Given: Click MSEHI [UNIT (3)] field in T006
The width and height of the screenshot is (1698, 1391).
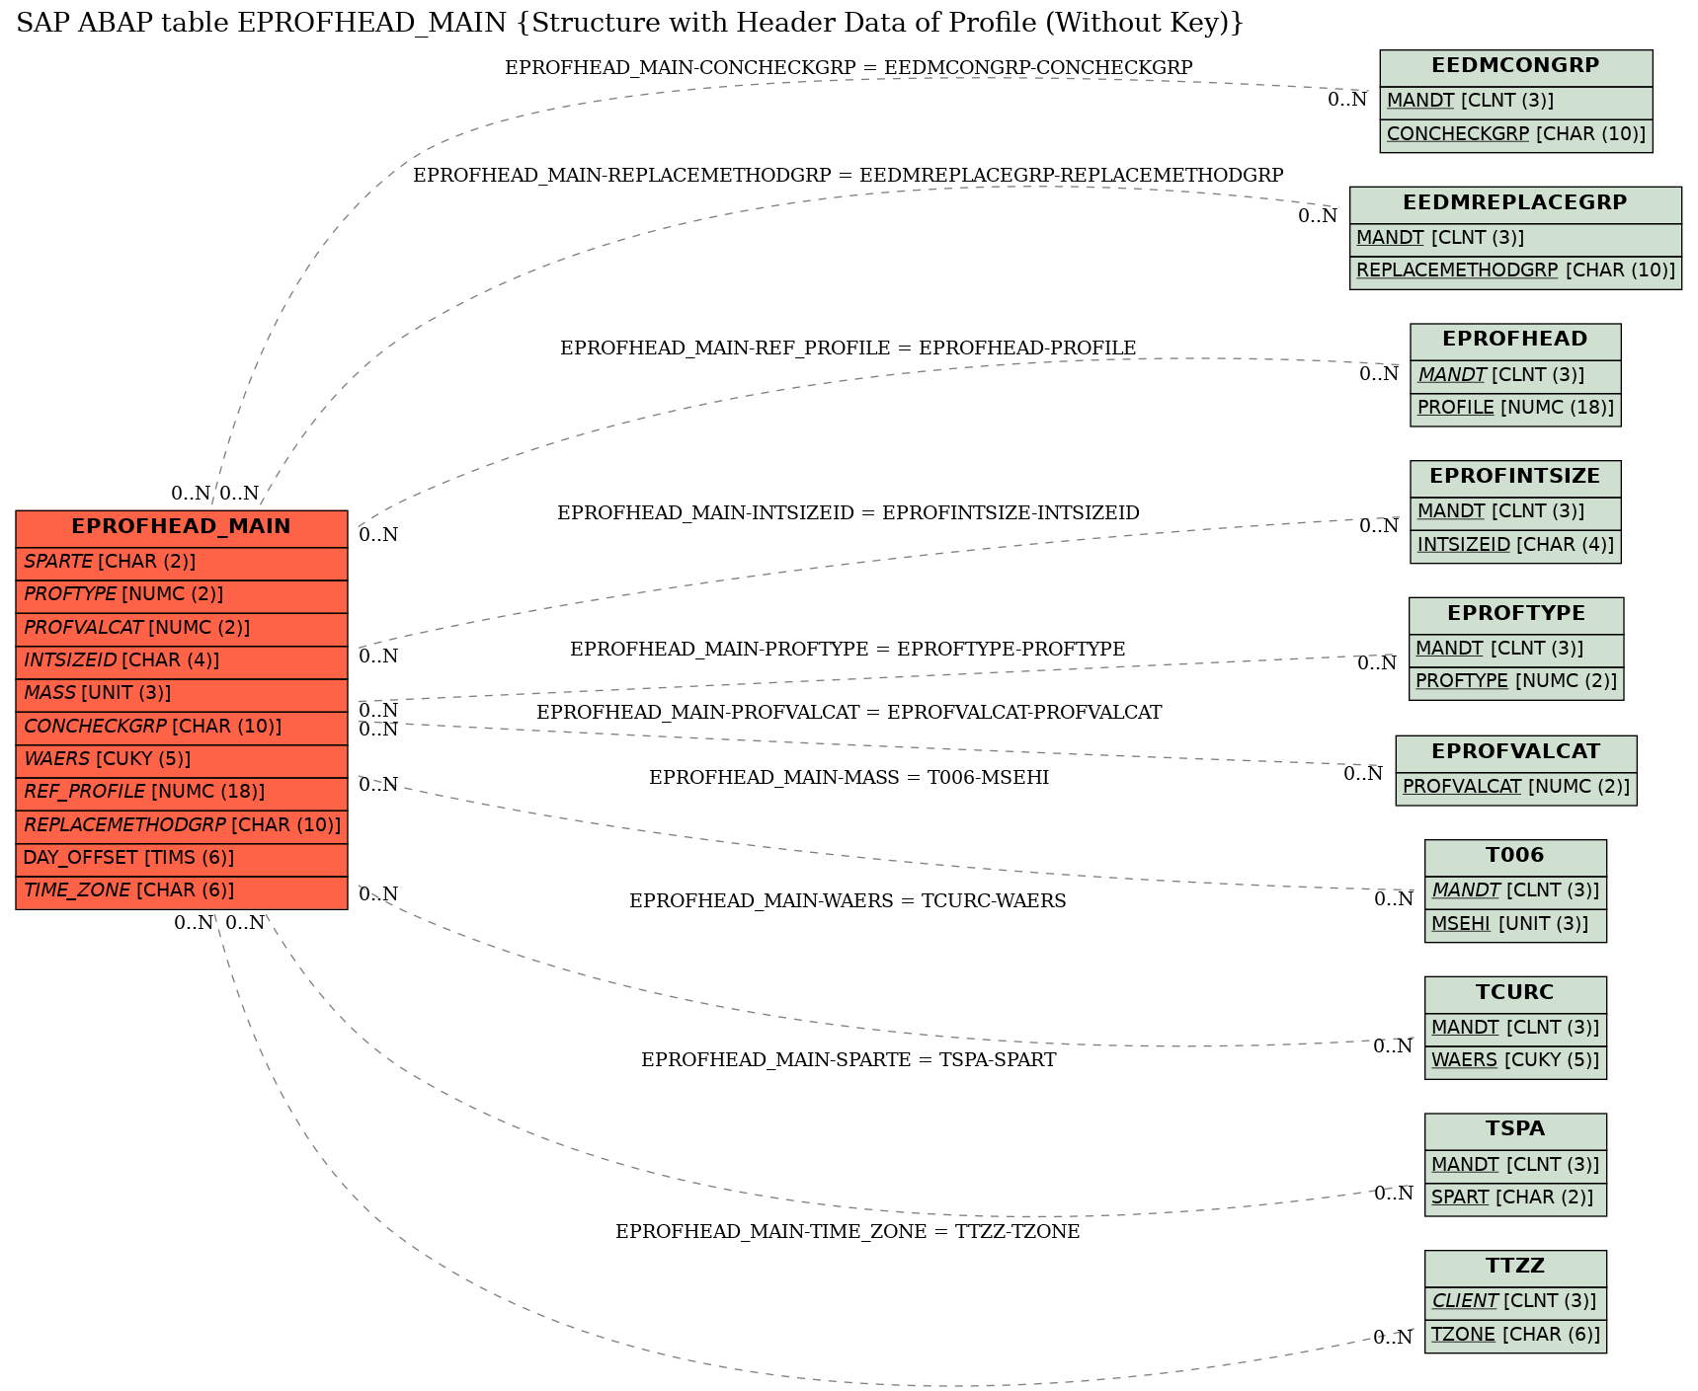Looking at the screenshot, I should pos(1515,925).
